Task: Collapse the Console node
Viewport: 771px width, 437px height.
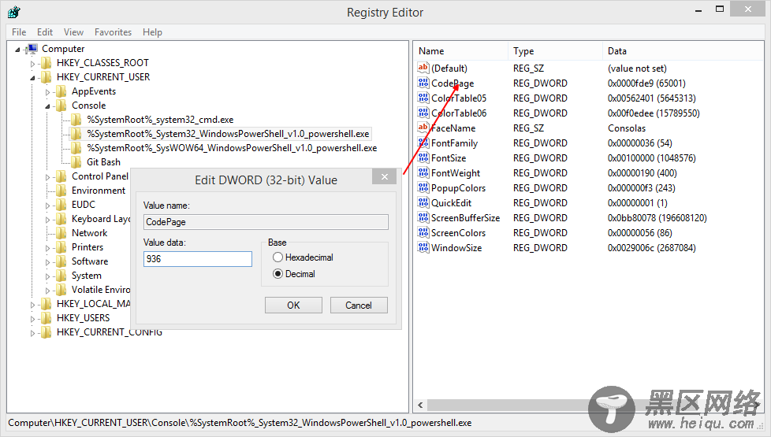Action: click(47, 106)
